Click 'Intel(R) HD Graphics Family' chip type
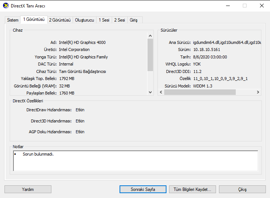Viewport: 270px width, 198px height. coord(83,57)
